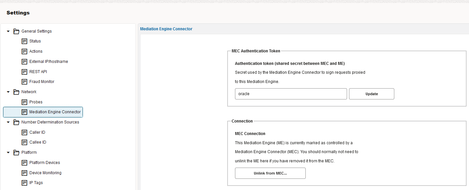Image resolution: width=469 pixels, height=190 pixels.
Task: Click the General Settings folder label
Action: 36,31
